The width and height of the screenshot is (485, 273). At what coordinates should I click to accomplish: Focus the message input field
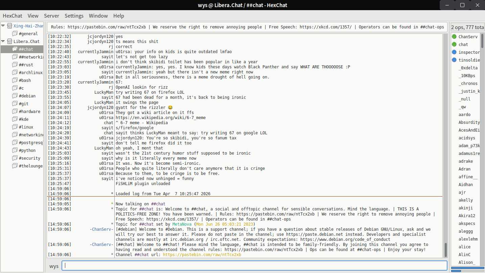click(254, 266)
